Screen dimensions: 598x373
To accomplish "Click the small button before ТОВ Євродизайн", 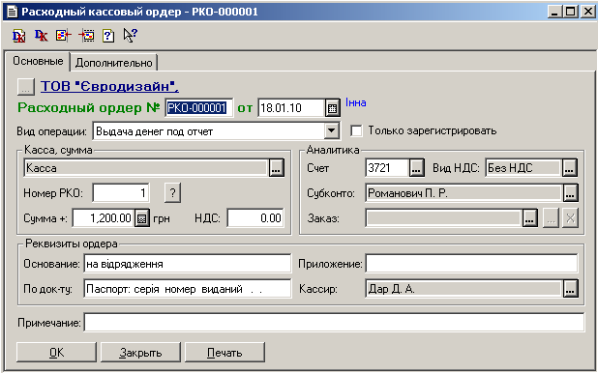I will tap(25, 87).
